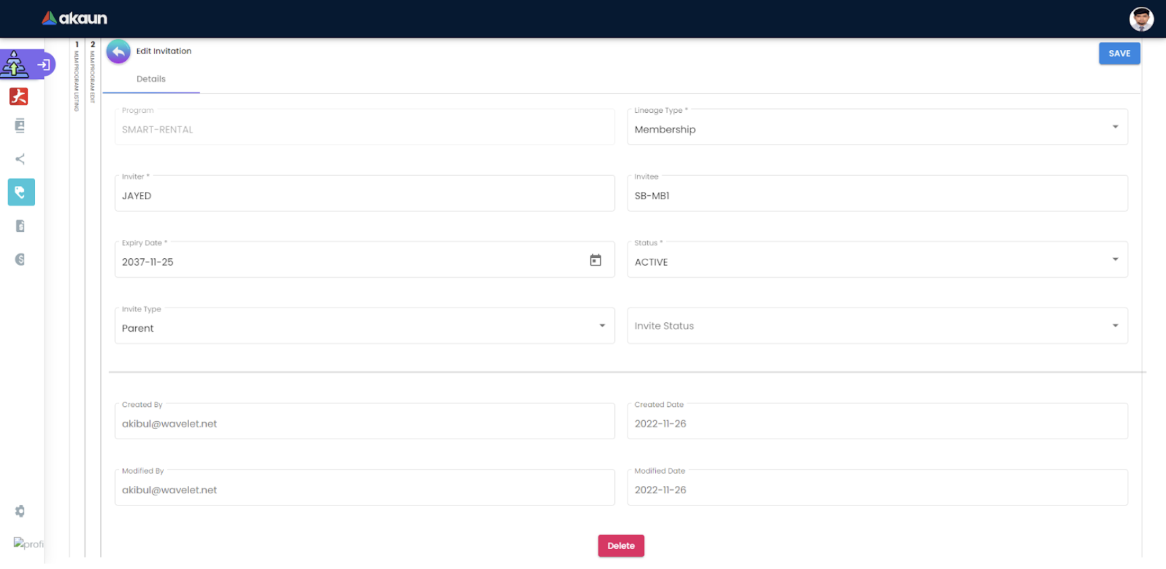Image resolution: width=1166 pixels, height=569 pixels.
Task: Click the Created By field
Action: click(x=365, y=421)
